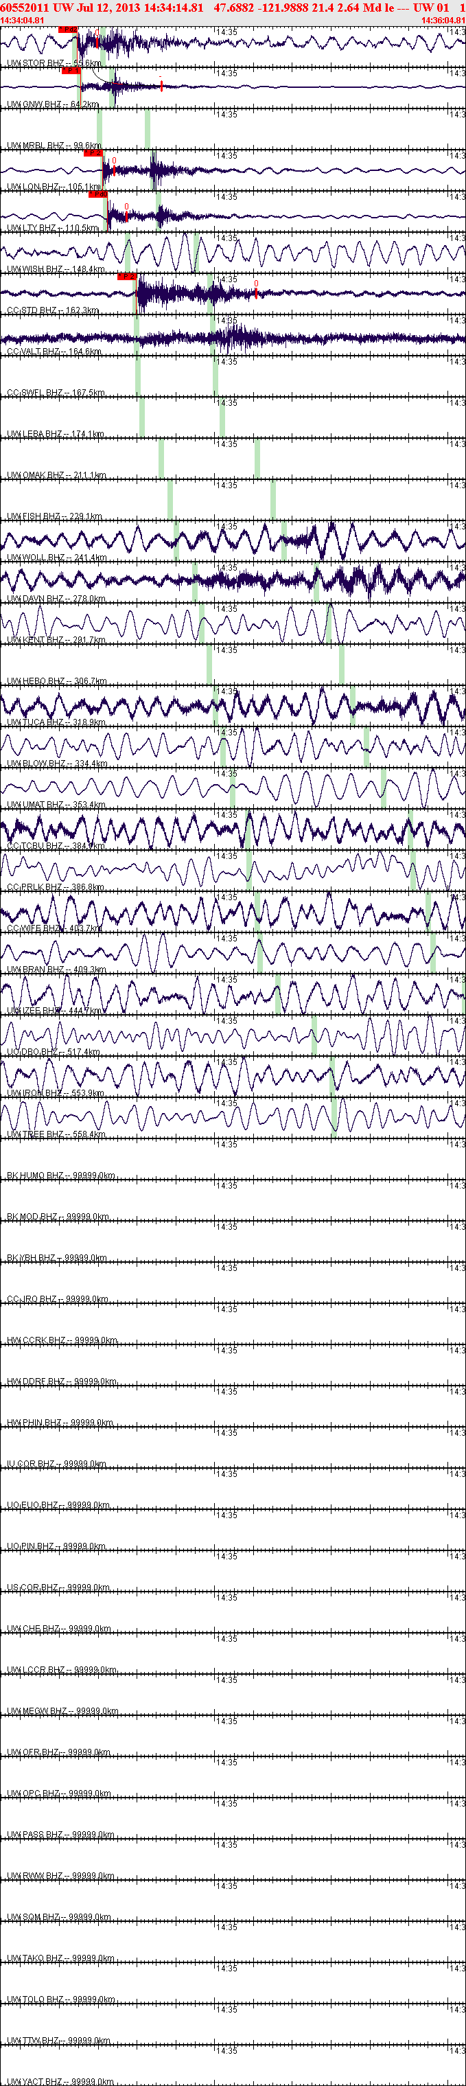Select station label UW WISH BHZ 148.4km
The height and width of the screenshot is (2086, 466).
56,270
